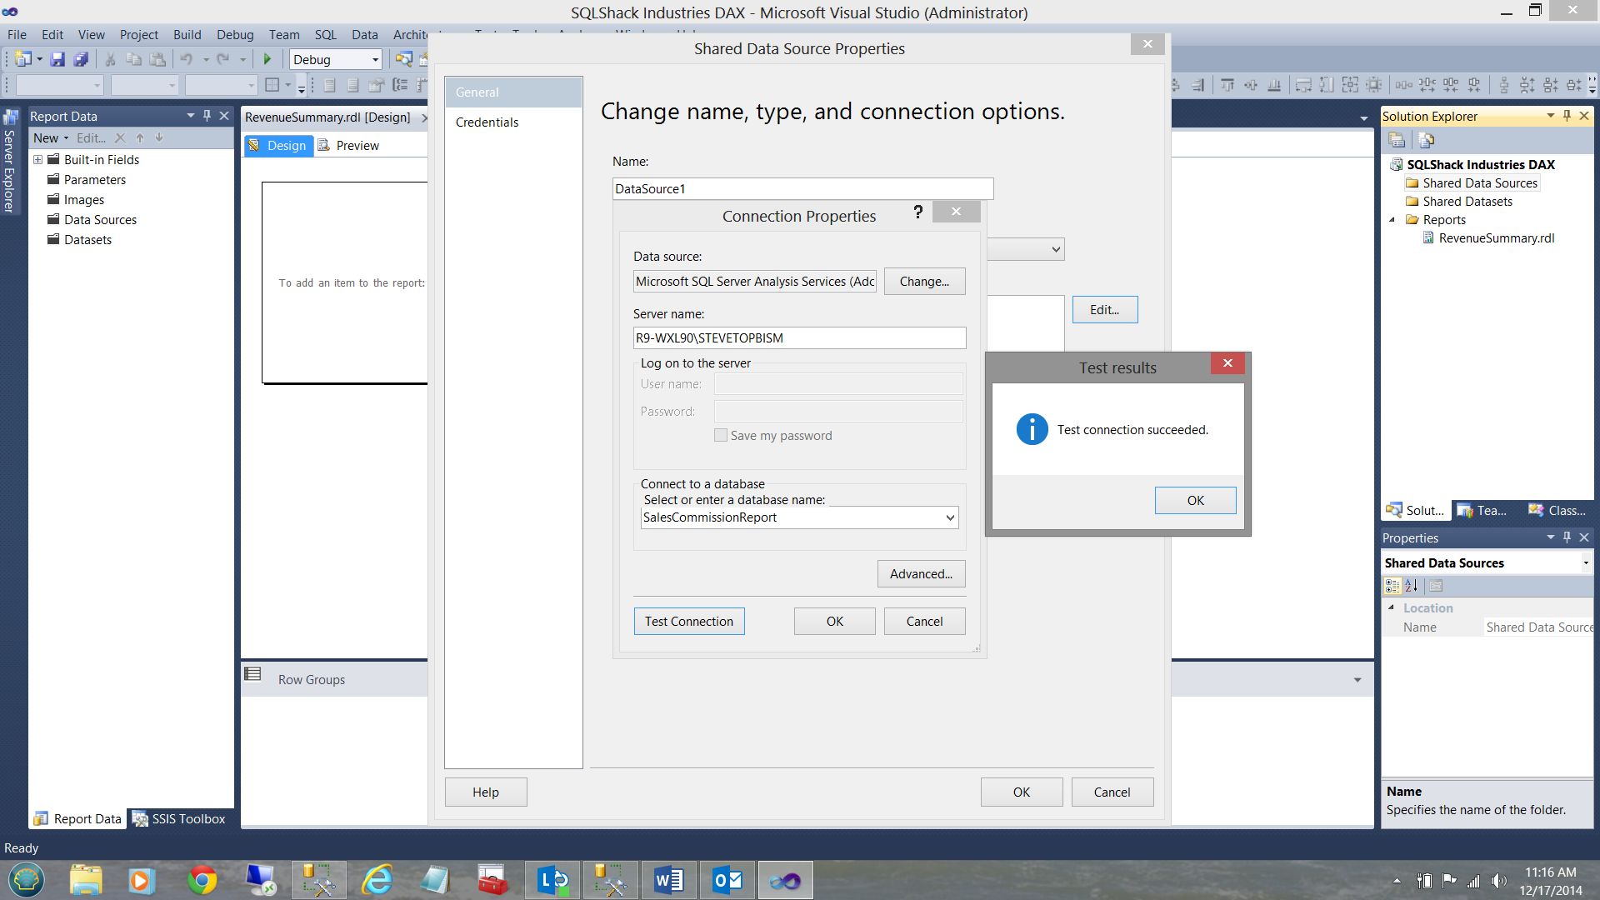Toggle the Save my password checkbox
This screenshot has width=1600, height=900.
click(x=721, y=435)
